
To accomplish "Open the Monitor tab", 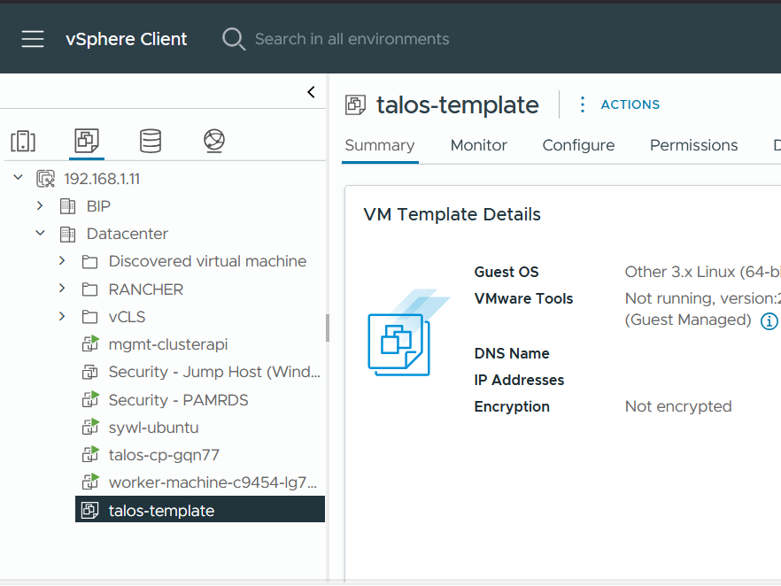I will (479, 145).
